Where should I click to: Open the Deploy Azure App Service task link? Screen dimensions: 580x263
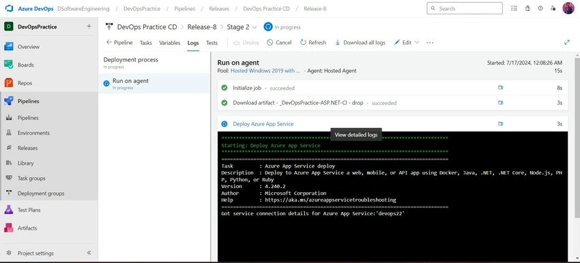[x=263, y=124]
